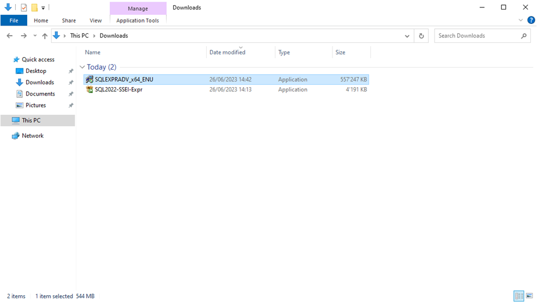Click the Downloads arrow icon in sidebar
This screenshot has width=537, height=302.
pos(19,83)
